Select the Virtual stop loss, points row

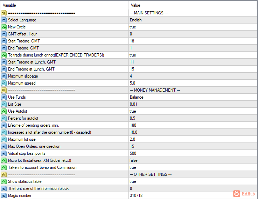[x=27, y=153]
